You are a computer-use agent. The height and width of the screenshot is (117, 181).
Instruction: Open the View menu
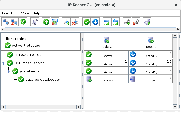25,13
